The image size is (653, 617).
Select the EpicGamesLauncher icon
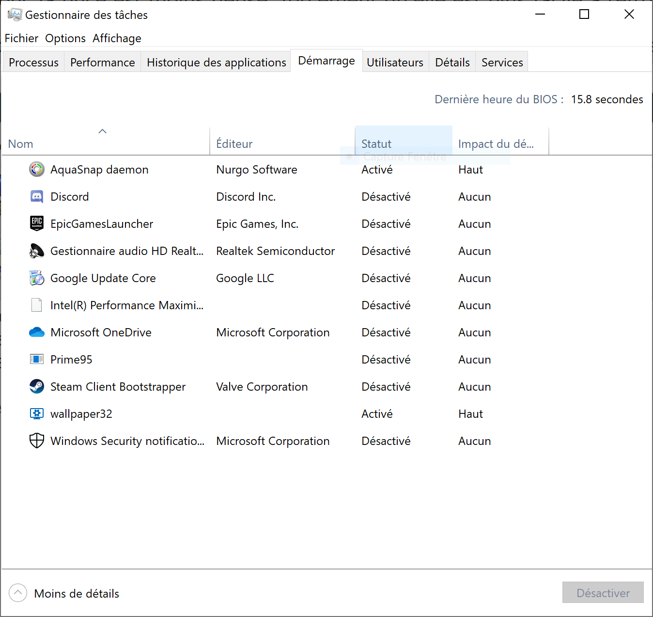click(x=37, y=223)
